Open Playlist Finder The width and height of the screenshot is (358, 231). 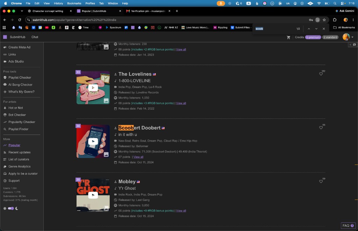tap(18, 129)
